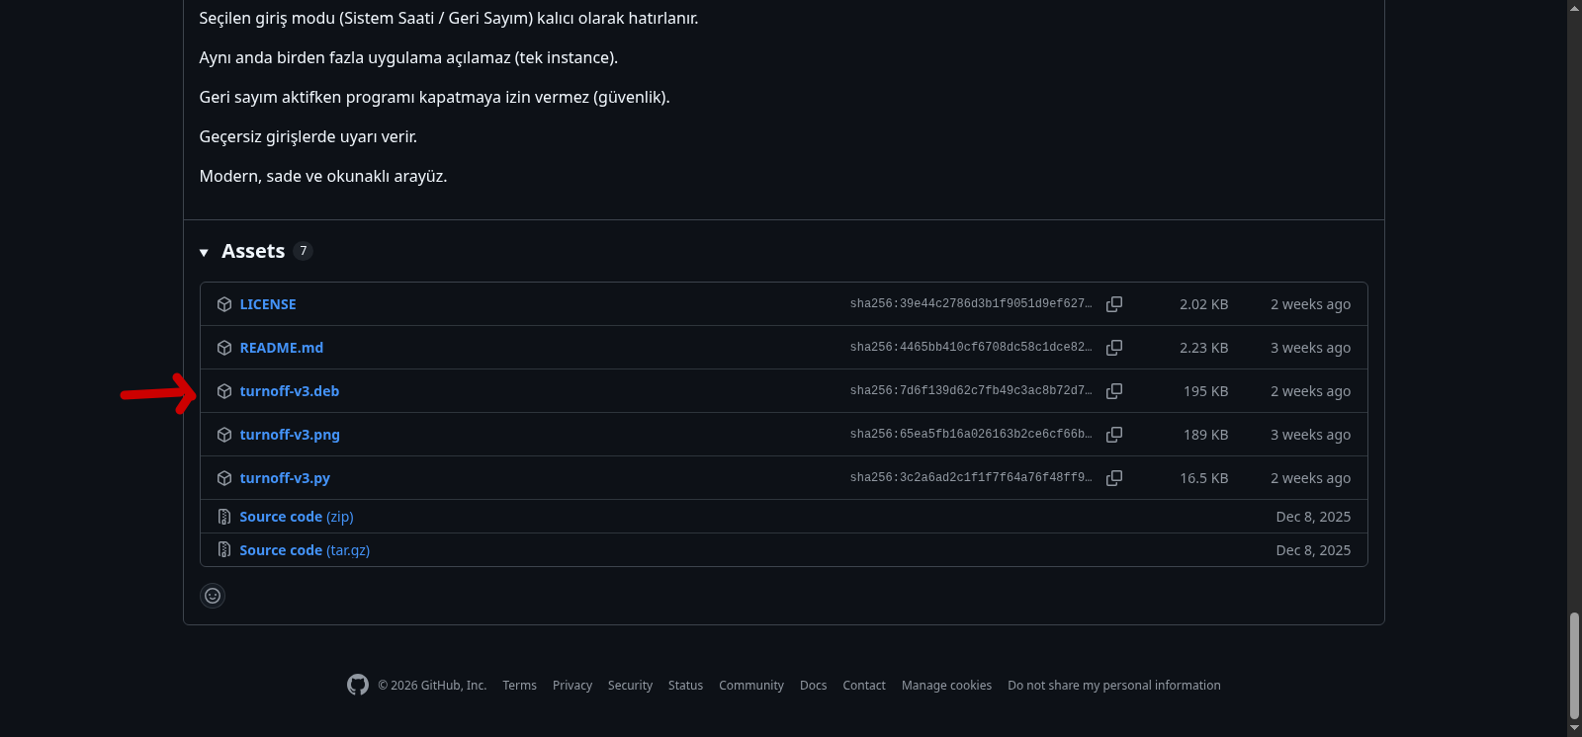Open the emoji reaction picker
The image size is (1582, 737).
click(213, 596)
